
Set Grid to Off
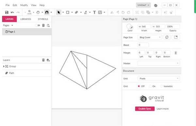[x=139, y=86]
